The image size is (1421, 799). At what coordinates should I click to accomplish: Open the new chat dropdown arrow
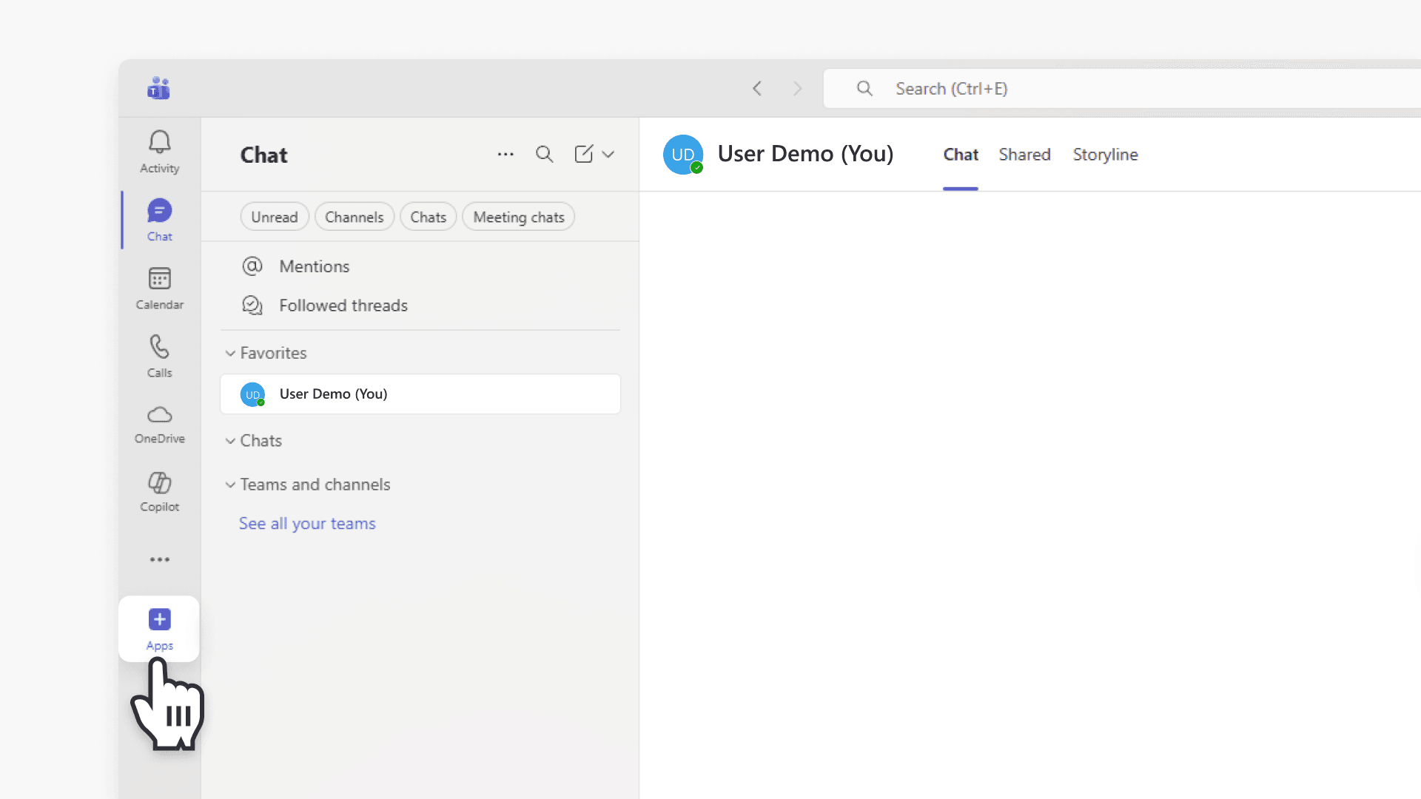click(x=608, y=155)
